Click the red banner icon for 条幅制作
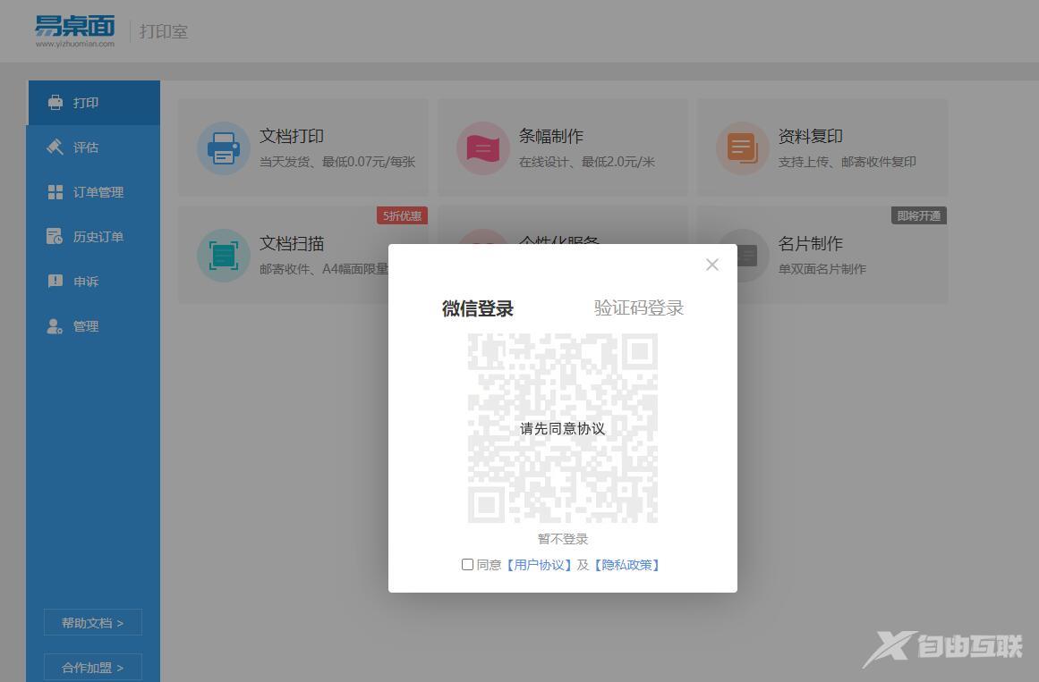The height and width of the screenshot is (682, 1039). [x=483, y=148]
